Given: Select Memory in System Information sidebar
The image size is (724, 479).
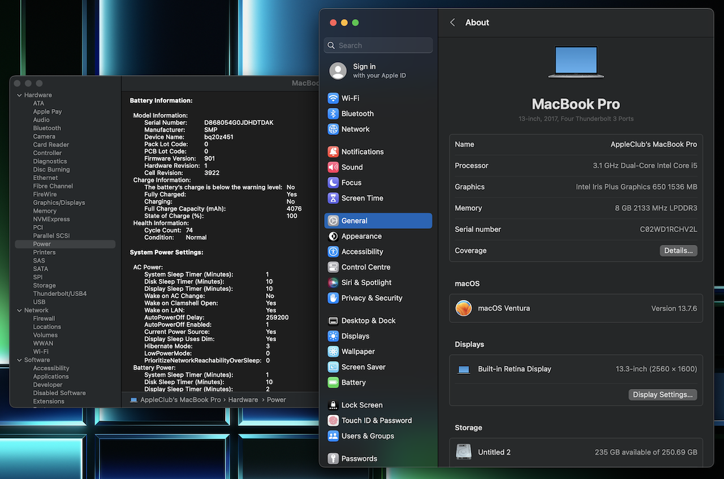Looking at the screenshot, I should (45, 211).
